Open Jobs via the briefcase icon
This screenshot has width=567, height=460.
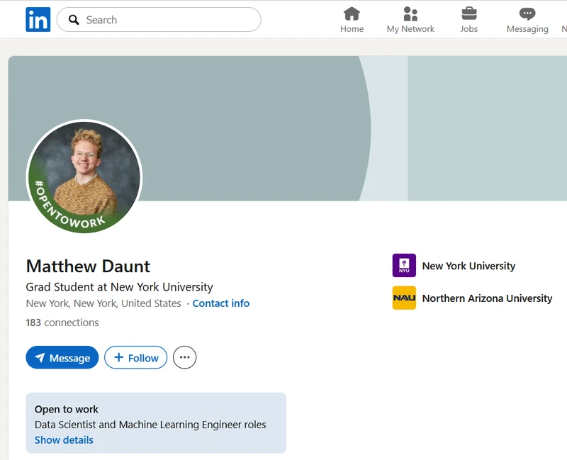coord(469,13)
